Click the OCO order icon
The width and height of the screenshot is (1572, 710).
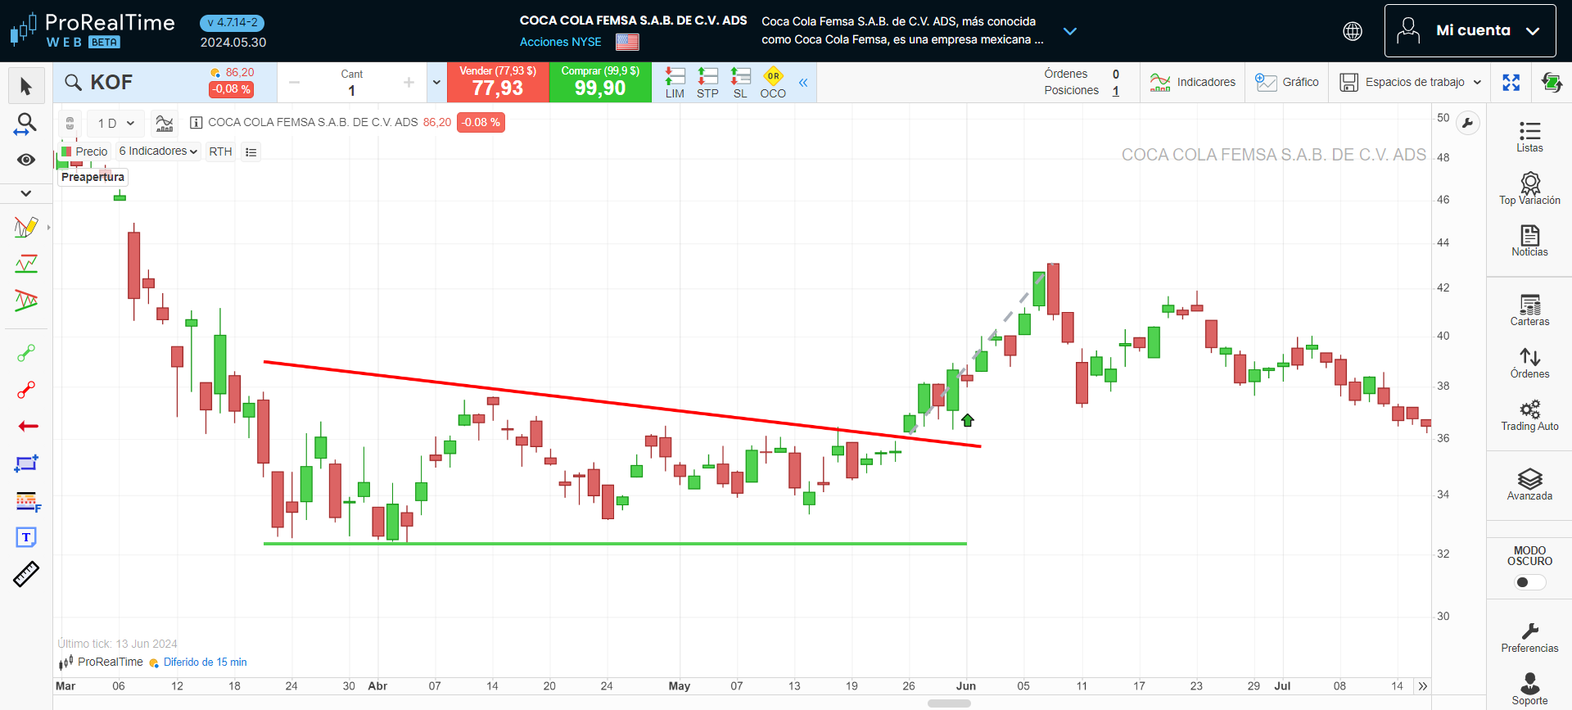(773, 83)
